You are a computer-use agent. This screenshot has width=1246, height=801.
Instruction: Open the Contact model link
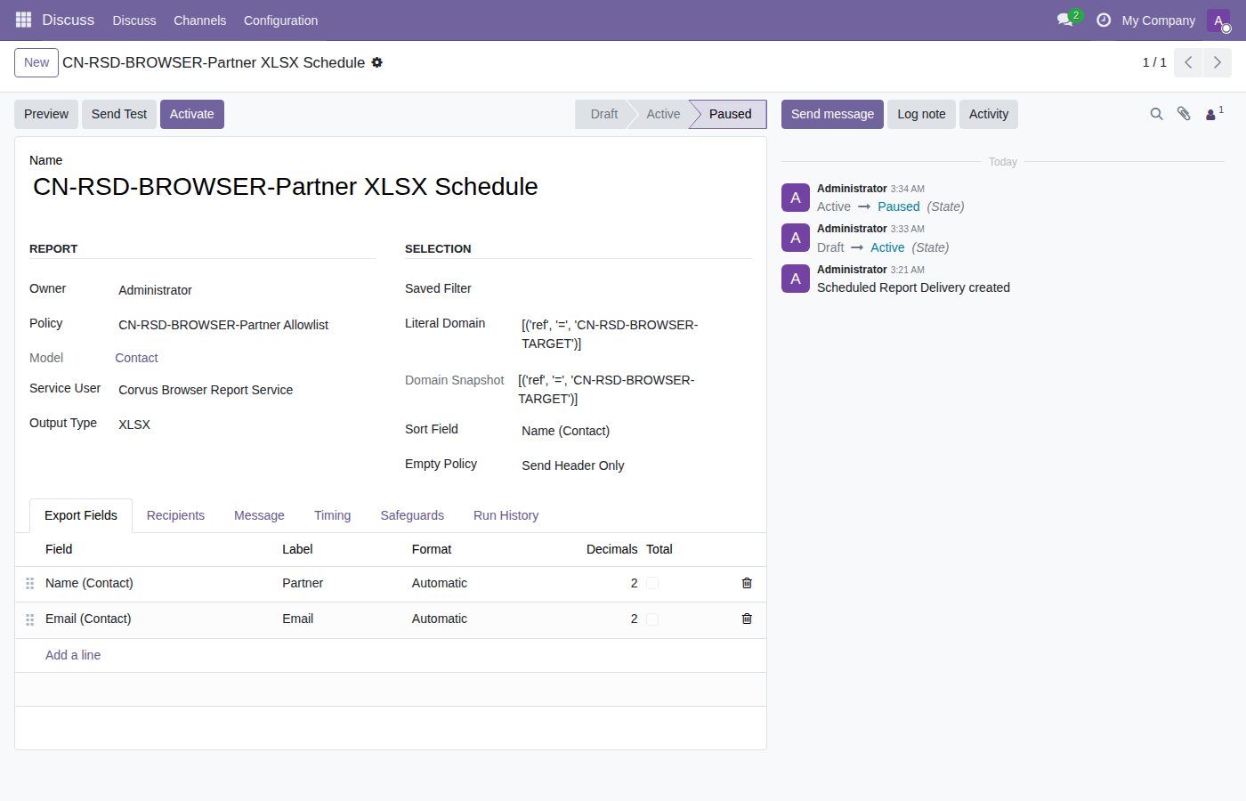click(x=136, y=358)
